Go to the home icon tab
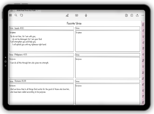The width and height of the screenshot is (154, 114). click(x=11, y=11)
